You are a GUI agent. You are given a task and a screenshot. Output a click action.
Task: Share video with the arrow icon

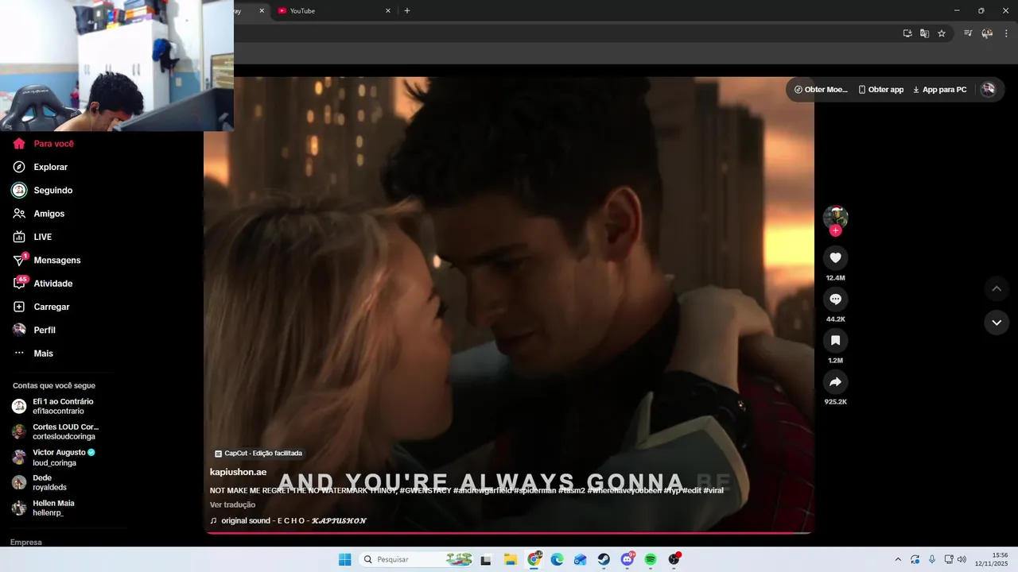835,382
